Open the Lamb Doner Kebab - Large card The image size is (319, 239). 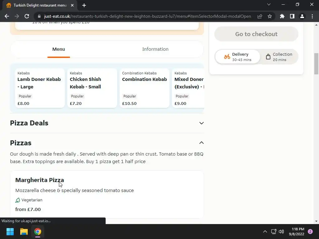40,88
